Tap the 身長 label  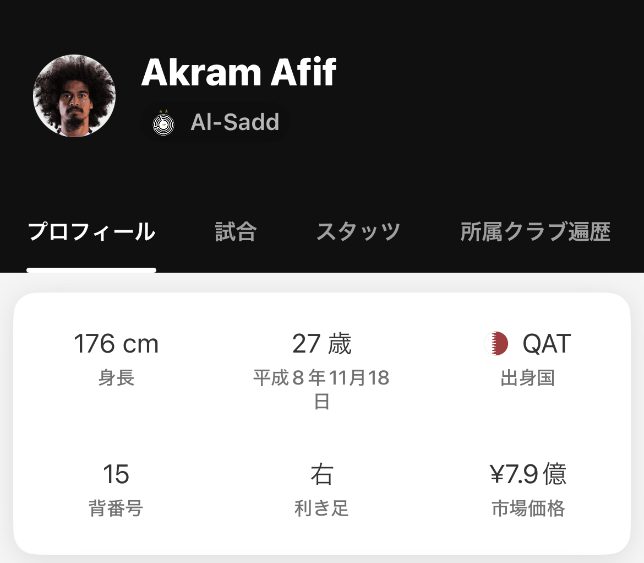(x=116, y=377)
